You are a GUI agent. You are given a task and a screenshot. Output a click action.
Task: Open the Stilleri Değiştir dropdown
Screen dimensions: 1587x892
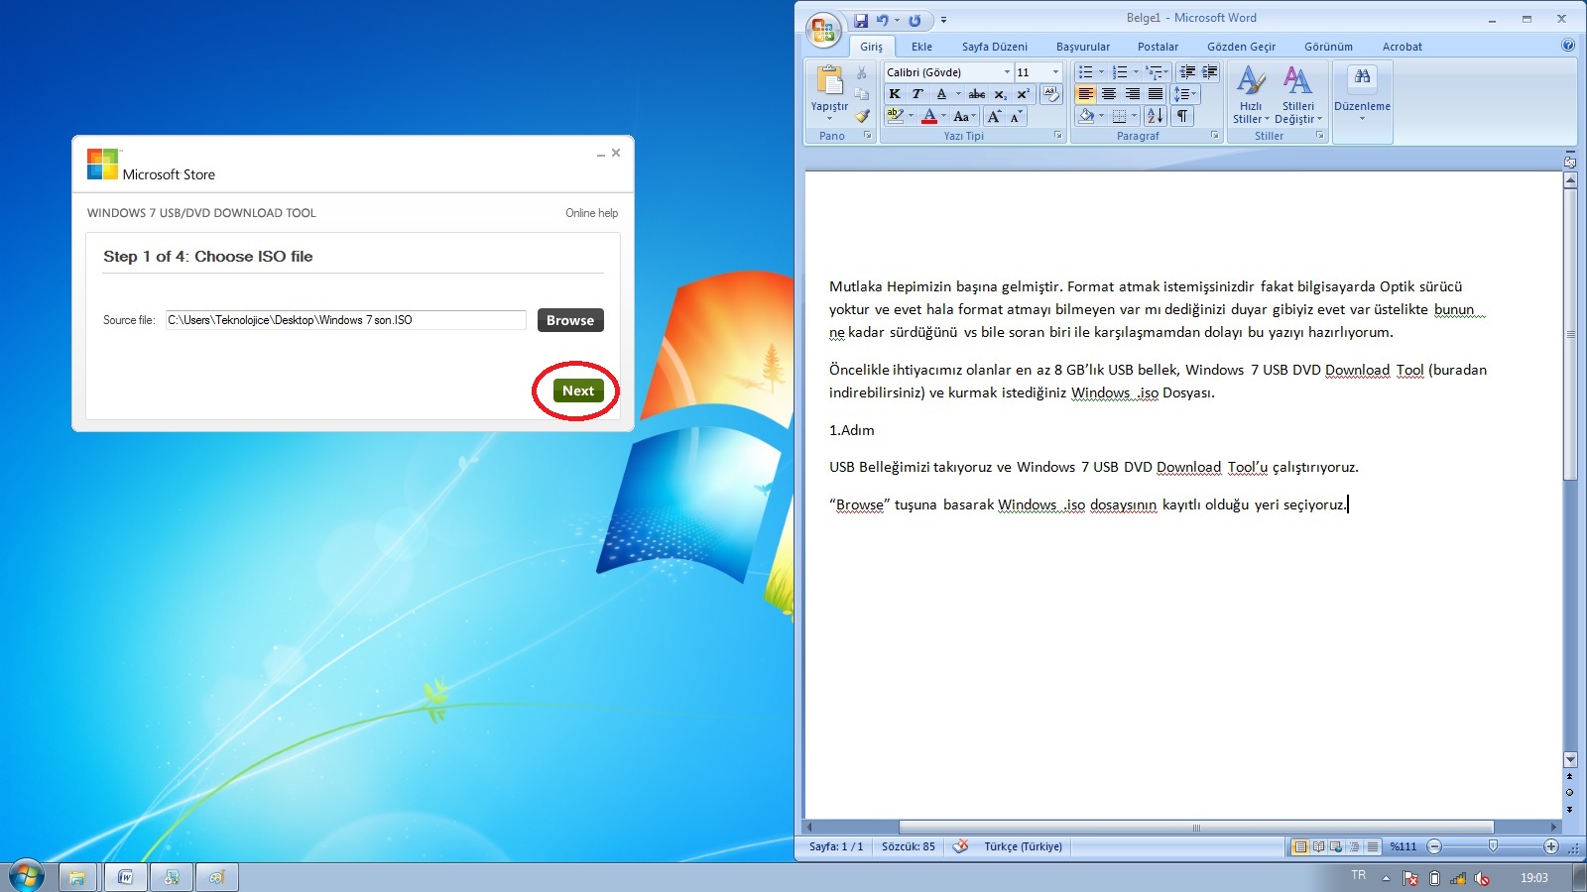pos(1298,94)
